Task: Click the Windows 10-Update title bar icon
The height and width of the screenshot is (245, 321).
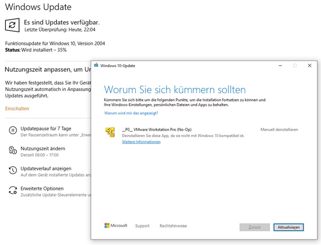Action: coord(96,65)
